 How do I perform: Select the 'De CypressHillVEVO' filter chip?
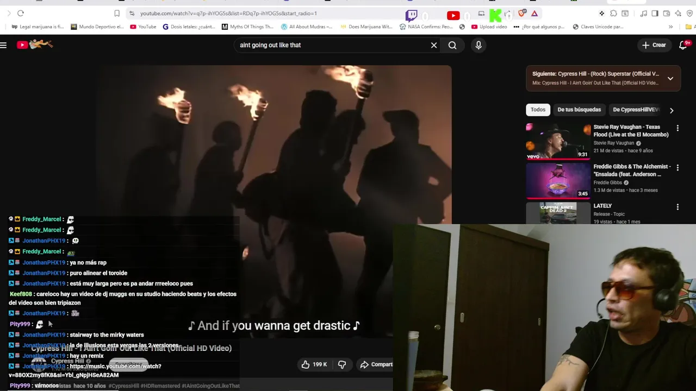point(636,110)
